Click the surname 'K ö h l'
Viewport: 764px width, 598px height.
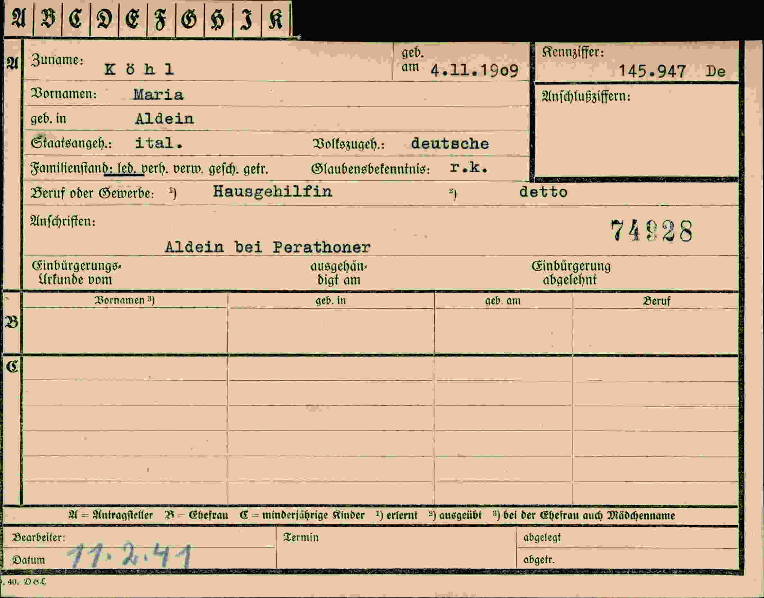tap(139, 69)
